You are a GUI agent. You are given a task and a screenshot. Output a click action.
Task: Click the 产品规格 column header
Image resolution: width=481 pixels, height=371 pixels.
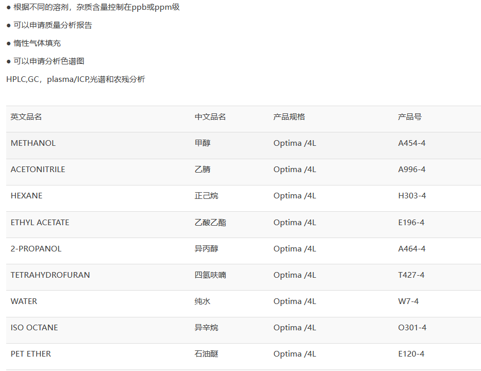click(x=289, y=117)
